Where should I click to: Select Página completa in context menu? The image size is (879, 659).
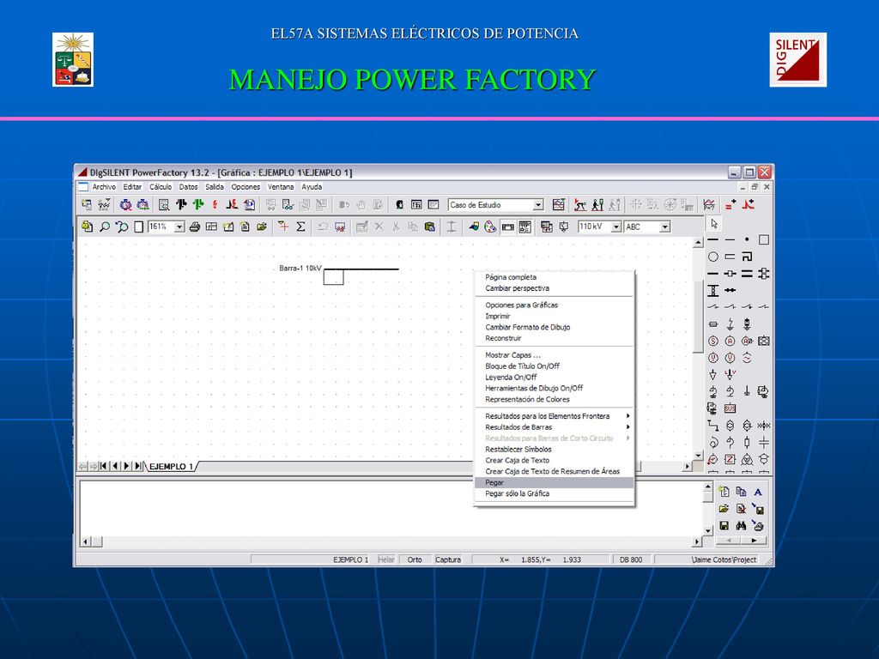pos(554,277)
